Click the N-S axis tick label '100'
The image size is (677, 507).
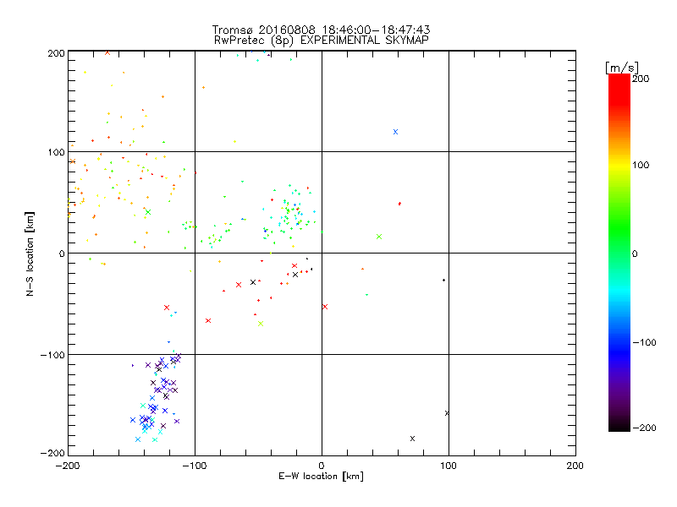[56, 153]
